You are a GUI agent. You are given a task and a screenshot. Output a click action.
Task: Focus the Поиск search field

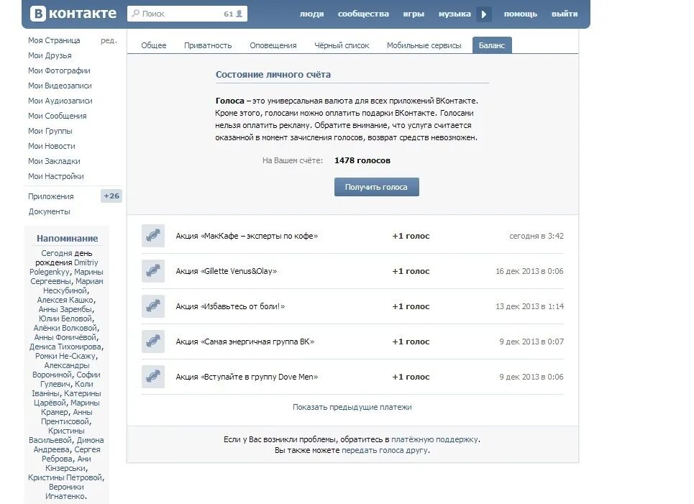187,14
